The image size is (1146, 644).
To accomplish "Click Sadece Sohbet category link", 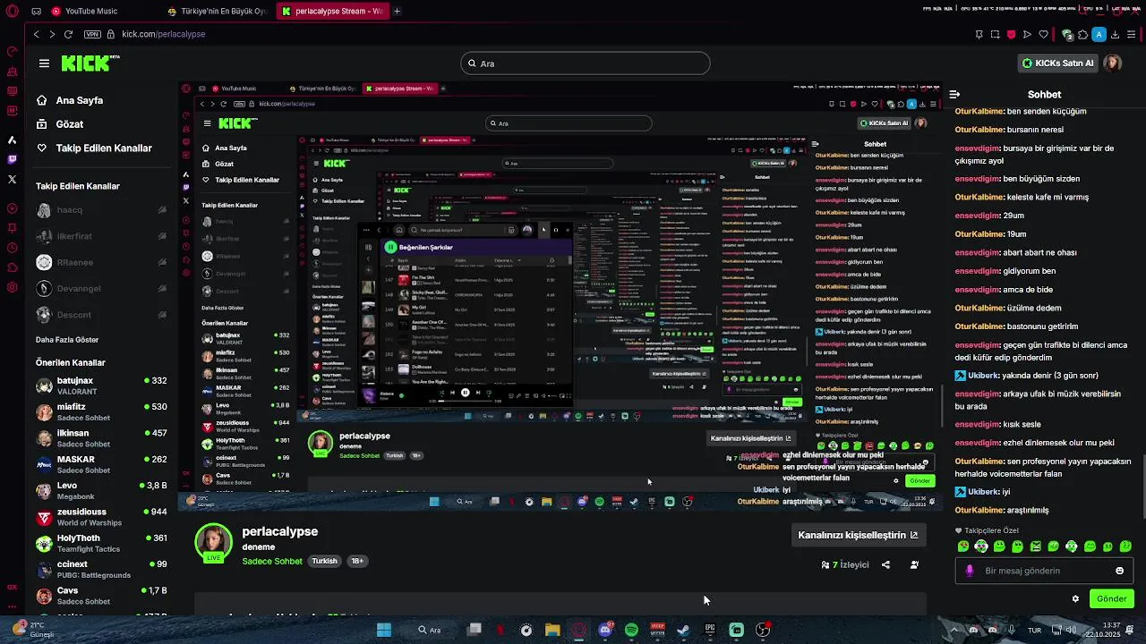I will 272,561.
